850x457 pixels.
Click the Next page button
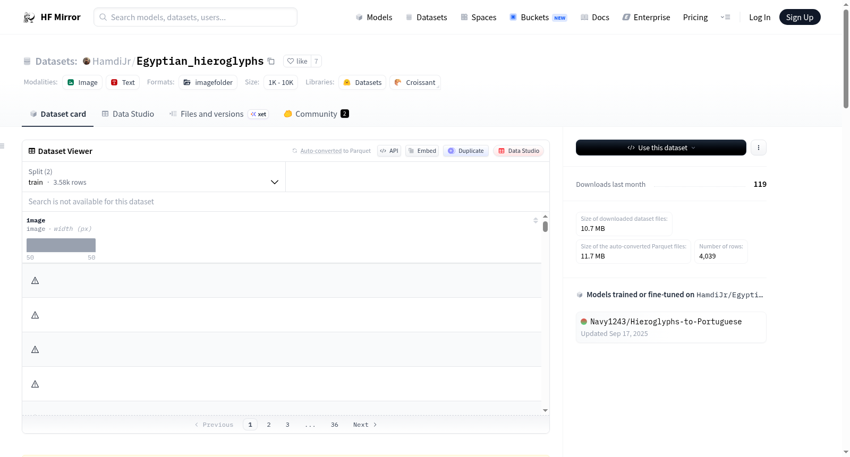(365, 425)
